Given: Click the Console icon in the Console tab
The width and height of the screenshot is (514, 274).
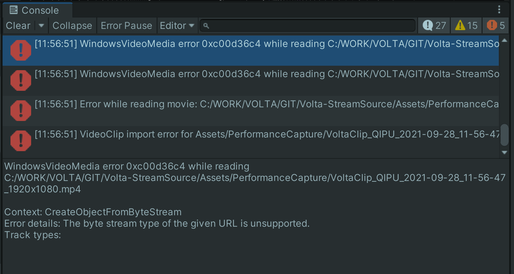Looking at the screenshot, I should tap(13, 10).
